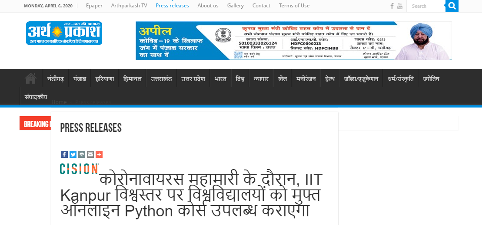Share article via Twitter share icon
Image resolution: width=482 pixels, height=225 pixels.
[x=73, y=154]
